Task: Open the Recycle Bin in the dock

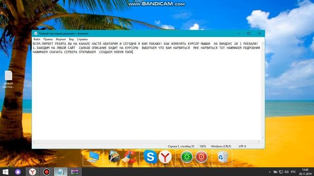Action: 223,157
